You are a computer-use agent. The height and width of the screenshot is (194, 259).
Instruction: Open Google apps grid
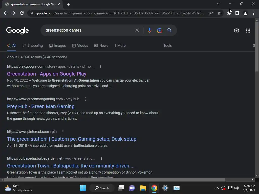coord(248,31)
